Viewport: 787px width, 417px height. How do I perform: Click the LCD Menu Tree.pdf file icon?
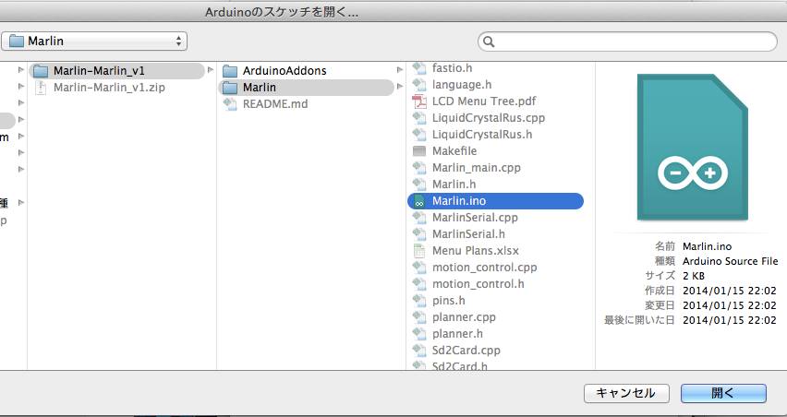pos(418,101)
